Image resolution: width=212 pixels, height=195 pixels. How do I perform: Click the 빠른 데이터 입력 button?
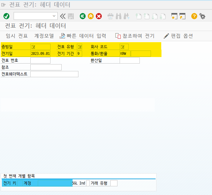click(x=83, y=36)
